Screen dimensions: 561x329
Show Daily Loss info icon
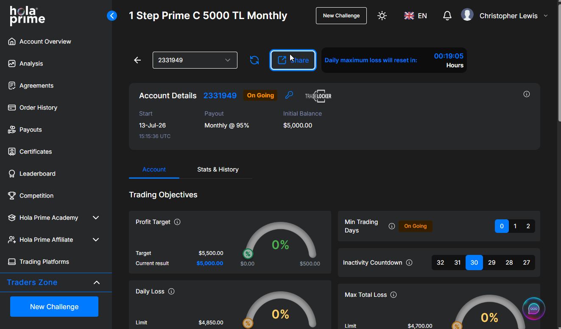[x=171, y=291]
